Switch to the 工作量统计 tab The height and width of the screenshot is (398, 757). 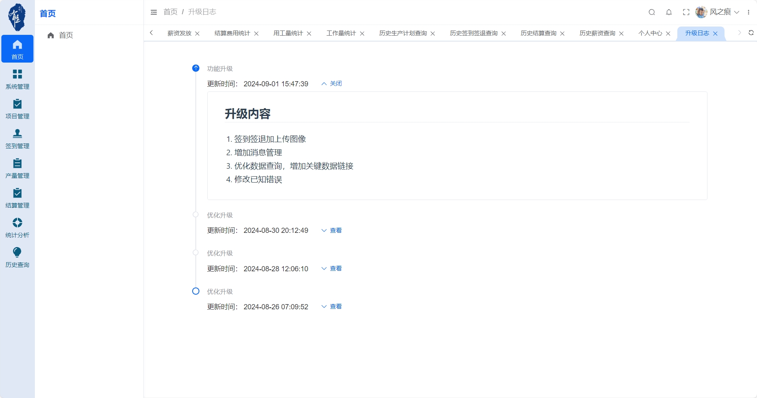(x=341, y=33)
